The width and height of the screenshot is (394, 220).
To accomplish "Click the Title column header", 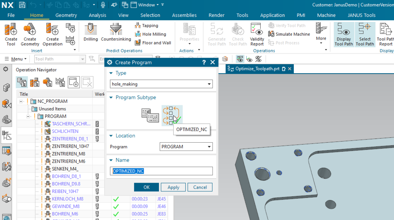I will pyautogui.click(x=55, y=94).
